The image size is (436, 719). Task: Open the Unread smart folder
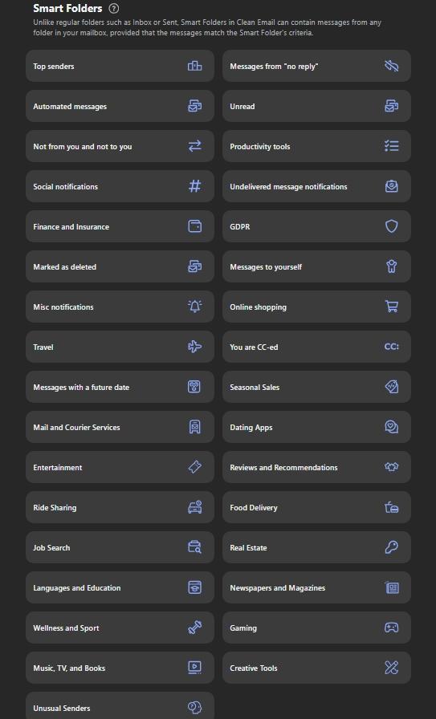[316, 106]
